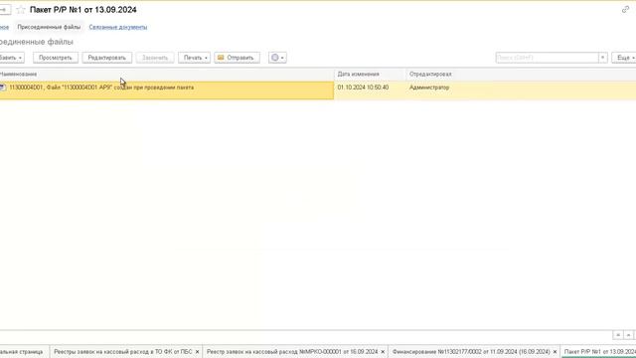The height and width of the screenshot is (358, 636).
Task: Sort by the Наименование column header
Action: tap(167, 75)
